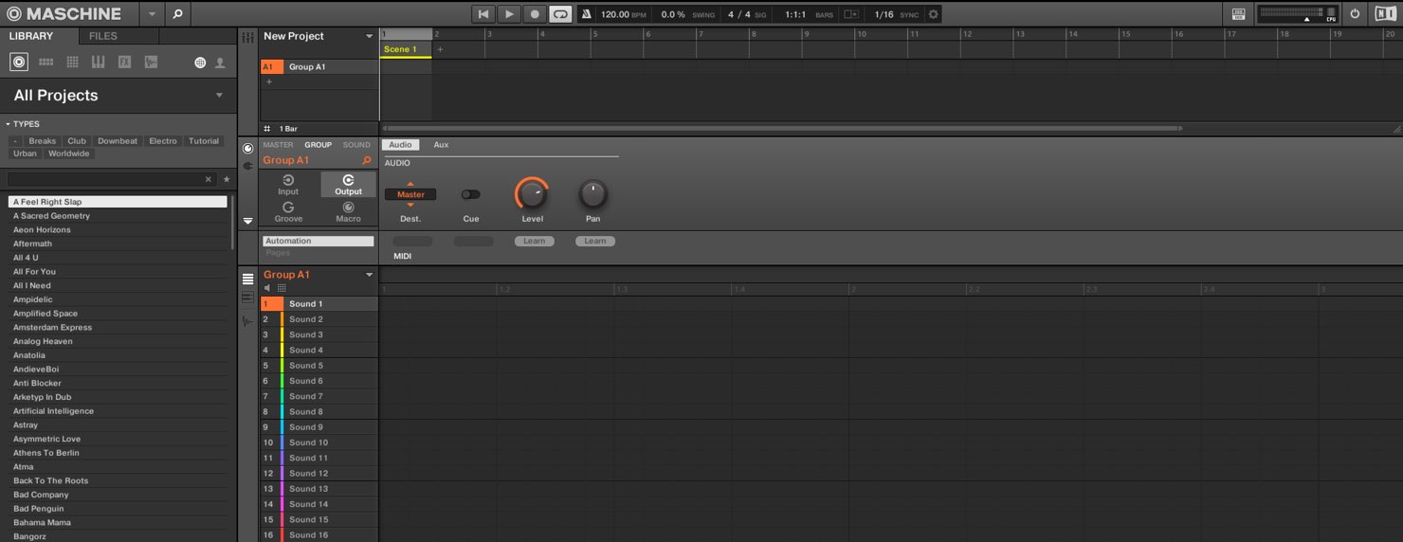Open the Group A1 quick browse magnifier
The image size is (1403, 542).
367,160
